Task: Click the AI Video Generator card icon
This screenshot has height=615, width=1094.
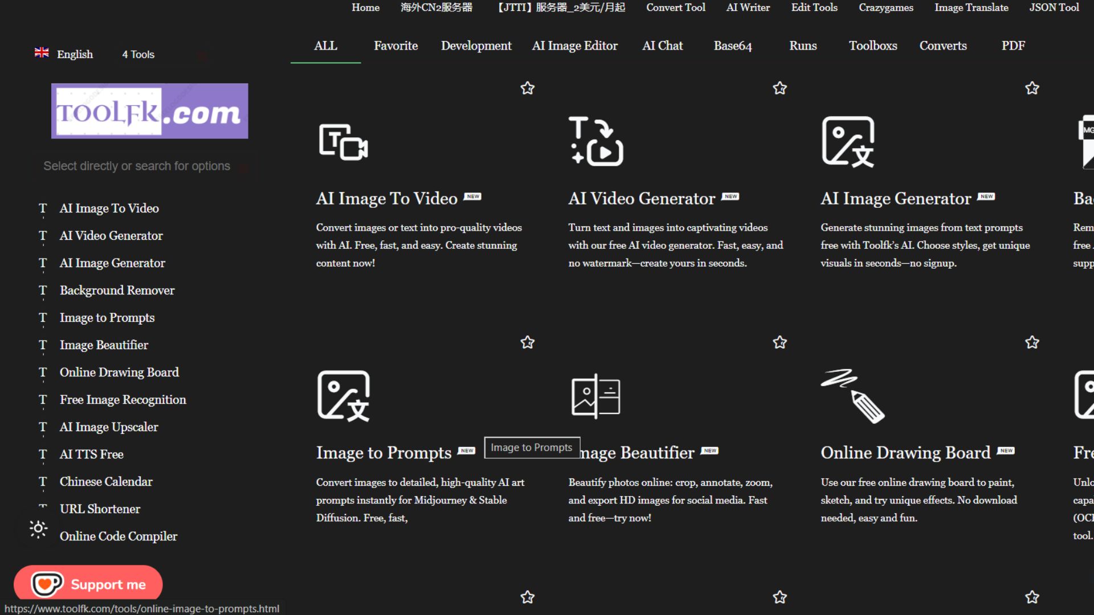Action: (x=595, y=142)
